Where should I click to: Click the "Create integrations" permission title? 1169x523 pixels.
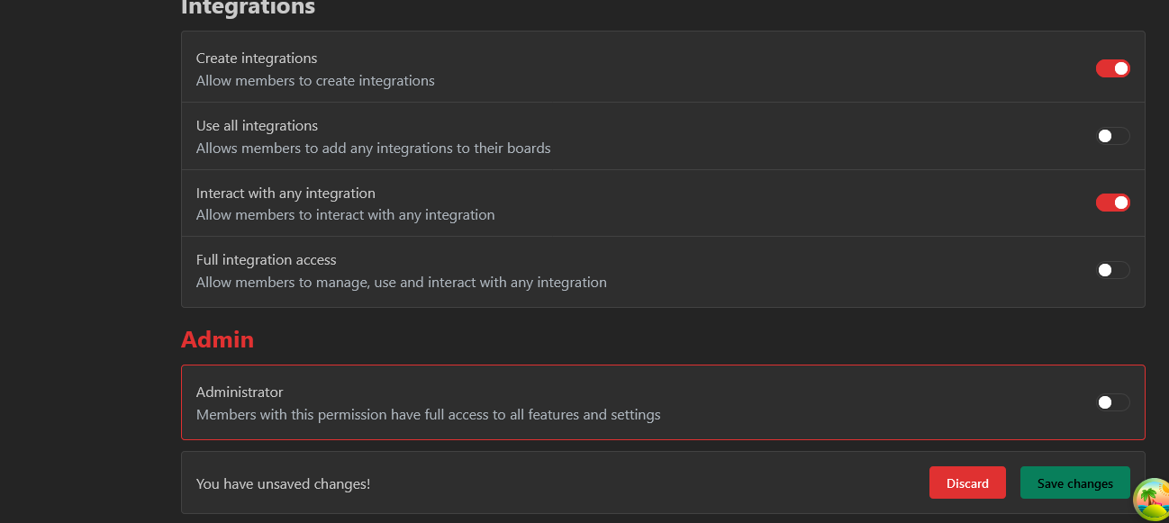point(257,59)
